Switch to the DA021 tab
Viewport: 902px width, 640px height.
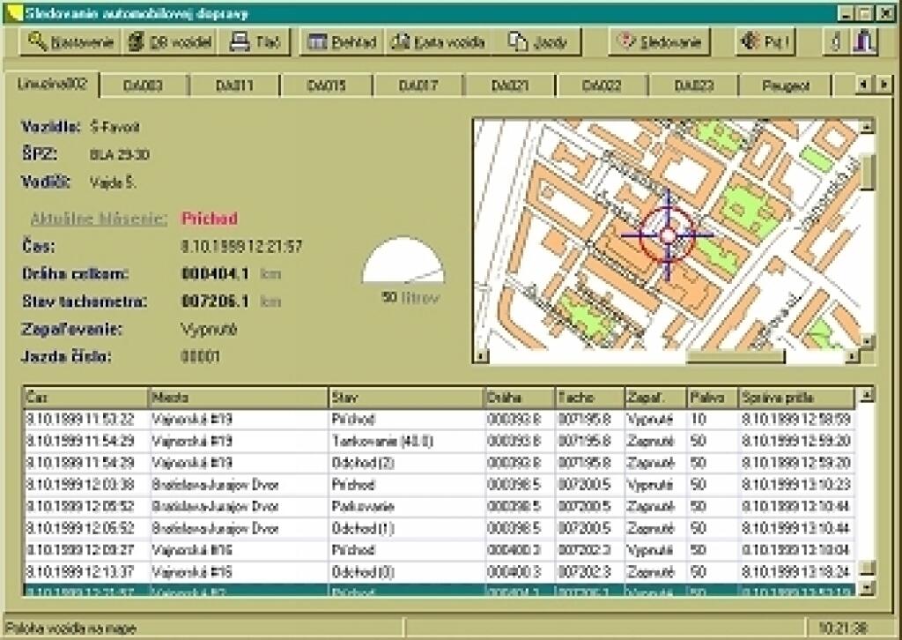tap(510, 86)
